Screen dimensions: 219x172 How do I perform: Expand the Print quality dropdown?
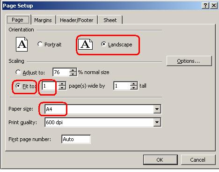157,122
